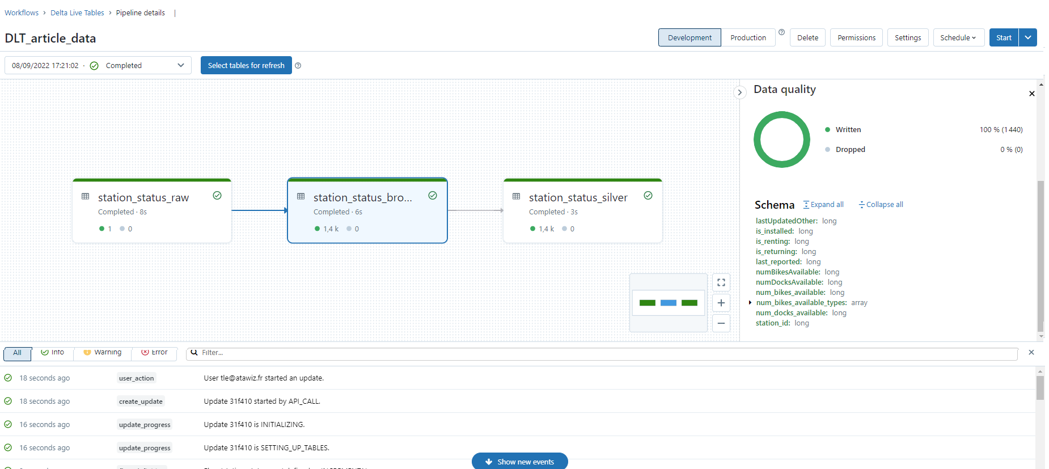This screenshot has height=469, width=1049.
Task: Zoom out of the pipeline graph
Action: point(721,323)
